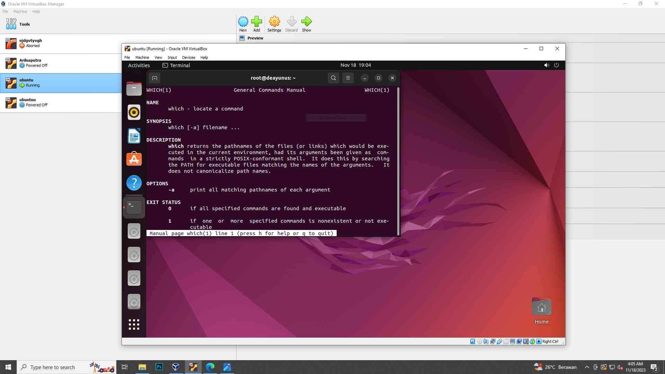Click the mouse integration status icon
The height and width of the screenshot is (374, 665).
[532, 341]
